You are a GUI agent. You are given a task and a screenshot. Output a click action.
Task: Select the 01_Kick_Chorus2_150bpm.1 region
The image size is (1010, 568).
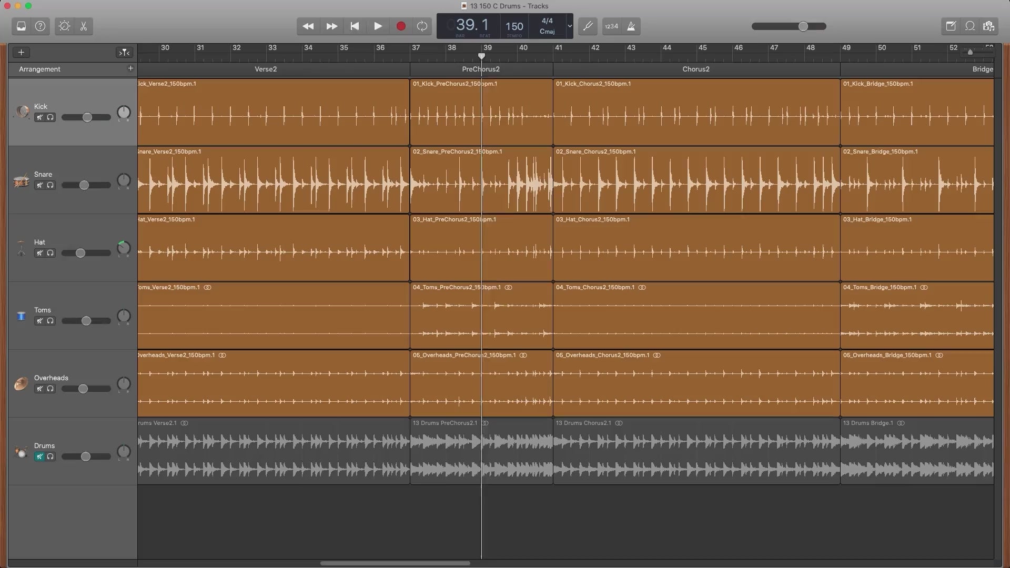click(696, 112)
